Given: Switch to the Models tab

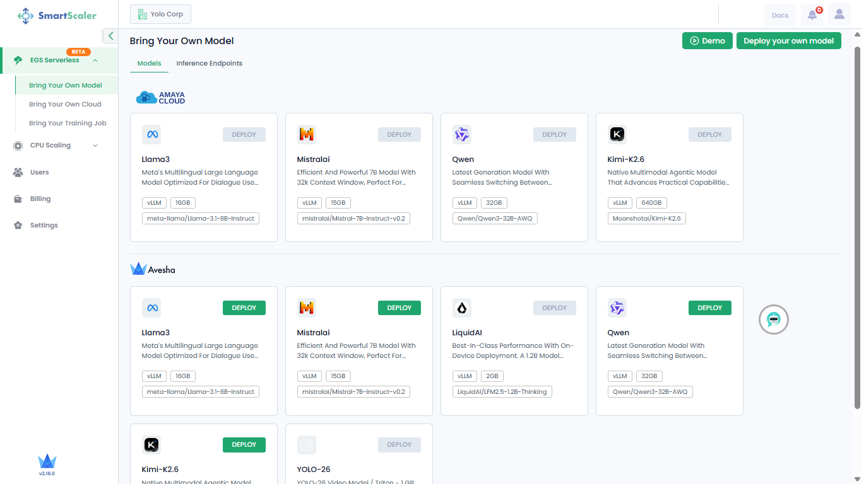Looking at the screenshot, I should [150, 63].
